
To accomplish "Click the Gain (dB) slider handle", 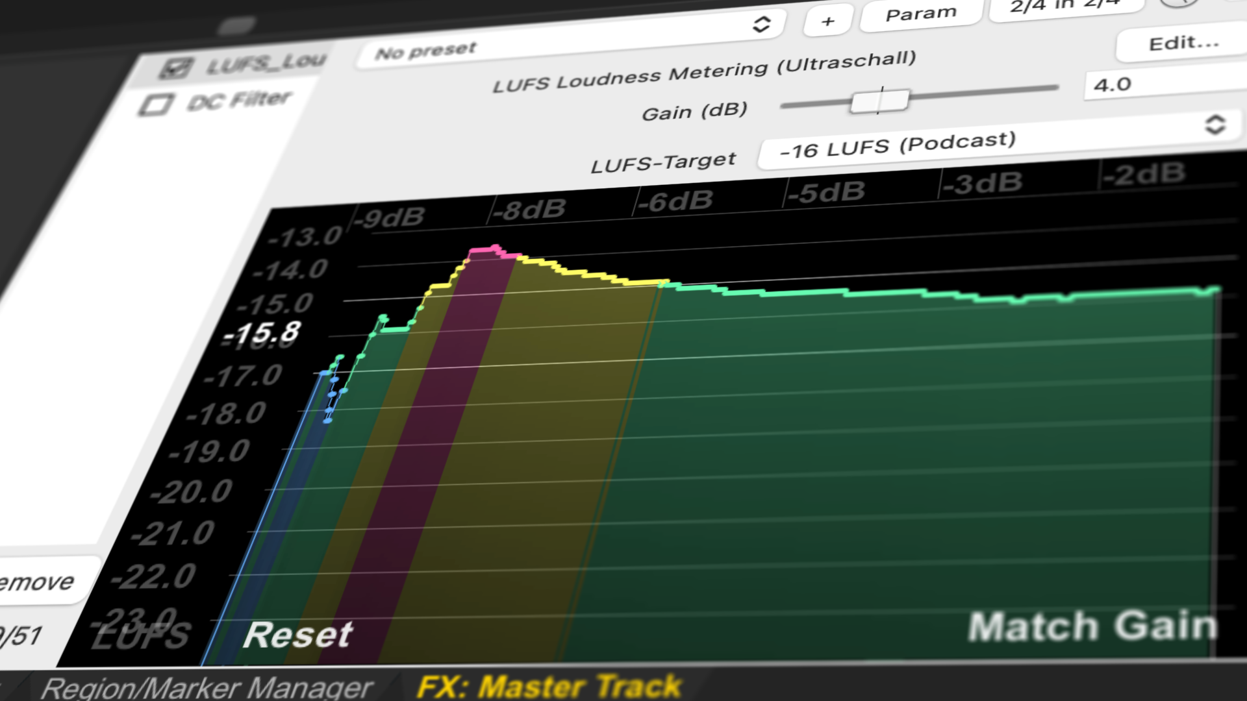I will coord(879,101).
